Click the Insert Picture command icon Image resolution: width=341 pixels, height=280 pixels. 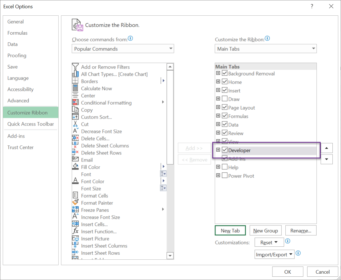click(x=76, y=238)
